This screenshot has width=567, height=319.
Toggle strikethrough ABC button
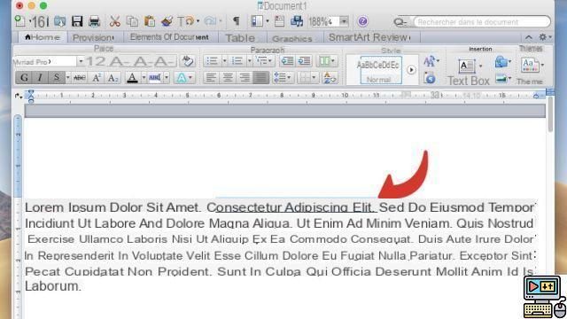pyautogui.click(x=80, y=77)
